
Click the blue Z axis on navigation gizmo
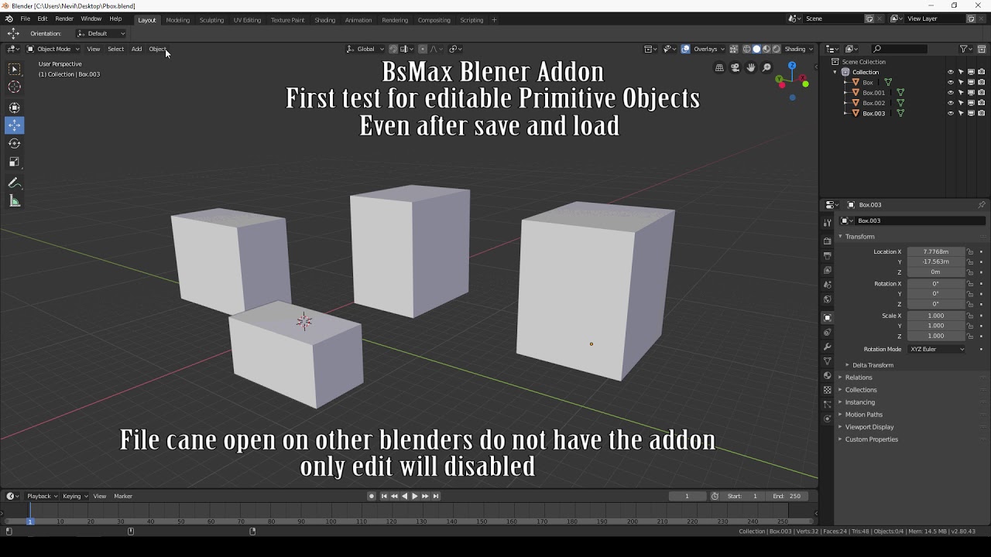[792, 67]
